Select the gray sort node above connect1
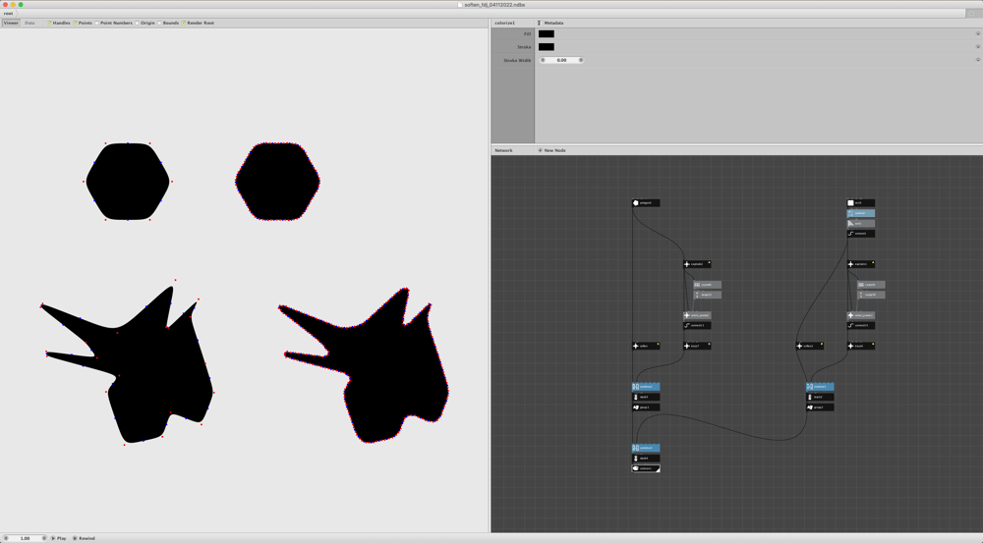The image size is (983, 543). [x=861, y=223]
